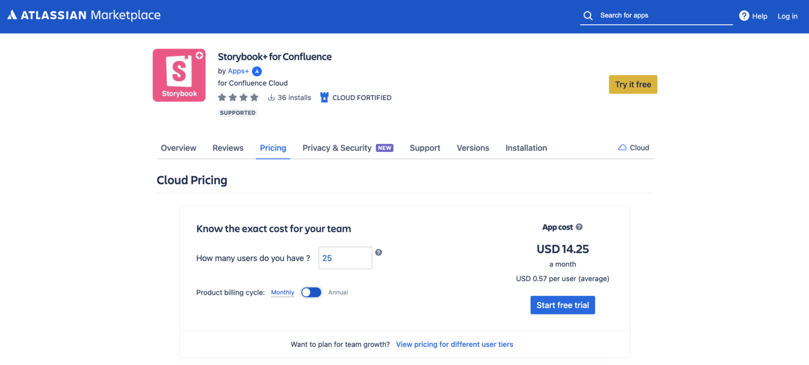
Task: Click Start free trial button
Action: pos(563,305)
